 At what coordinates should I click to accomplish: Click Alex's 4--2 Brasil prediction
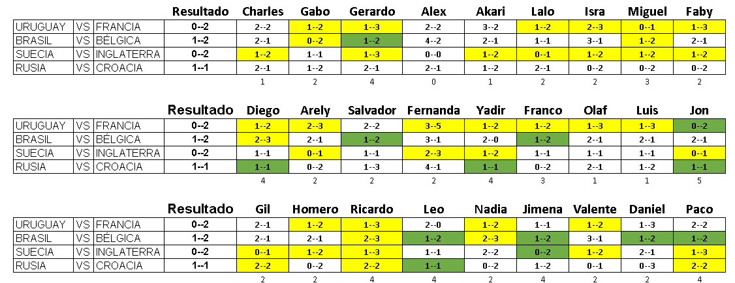coord(433,40)
